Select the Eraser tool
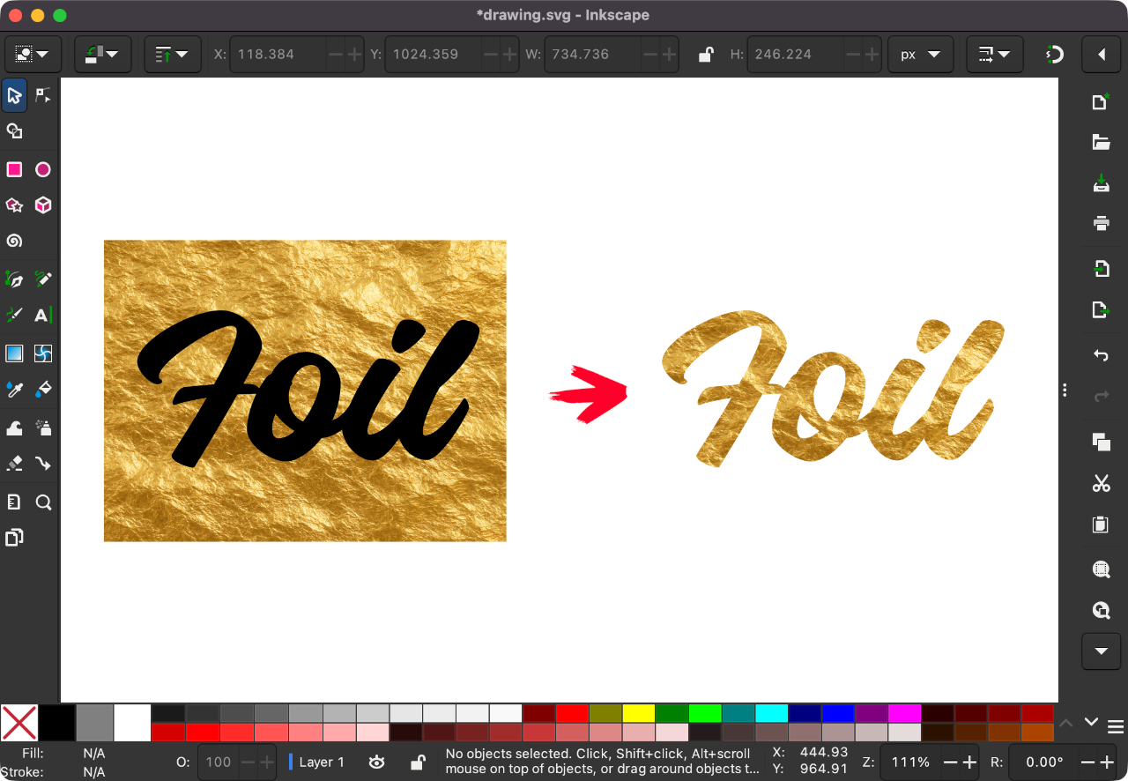The width and height of the screenshot is (1128, 781). coord(14,463)
